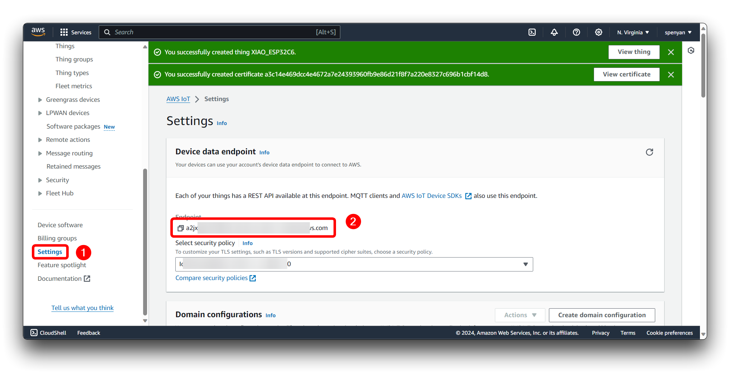Copy the endpoint address using copy icon

click(181, 228)
